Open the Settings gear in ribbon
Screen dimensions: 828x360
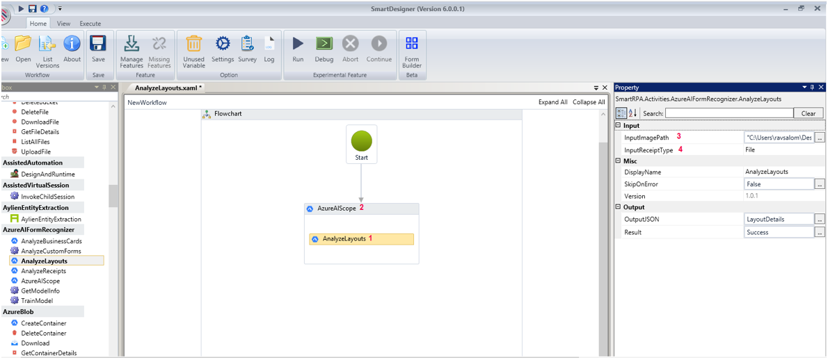point(223,44)
